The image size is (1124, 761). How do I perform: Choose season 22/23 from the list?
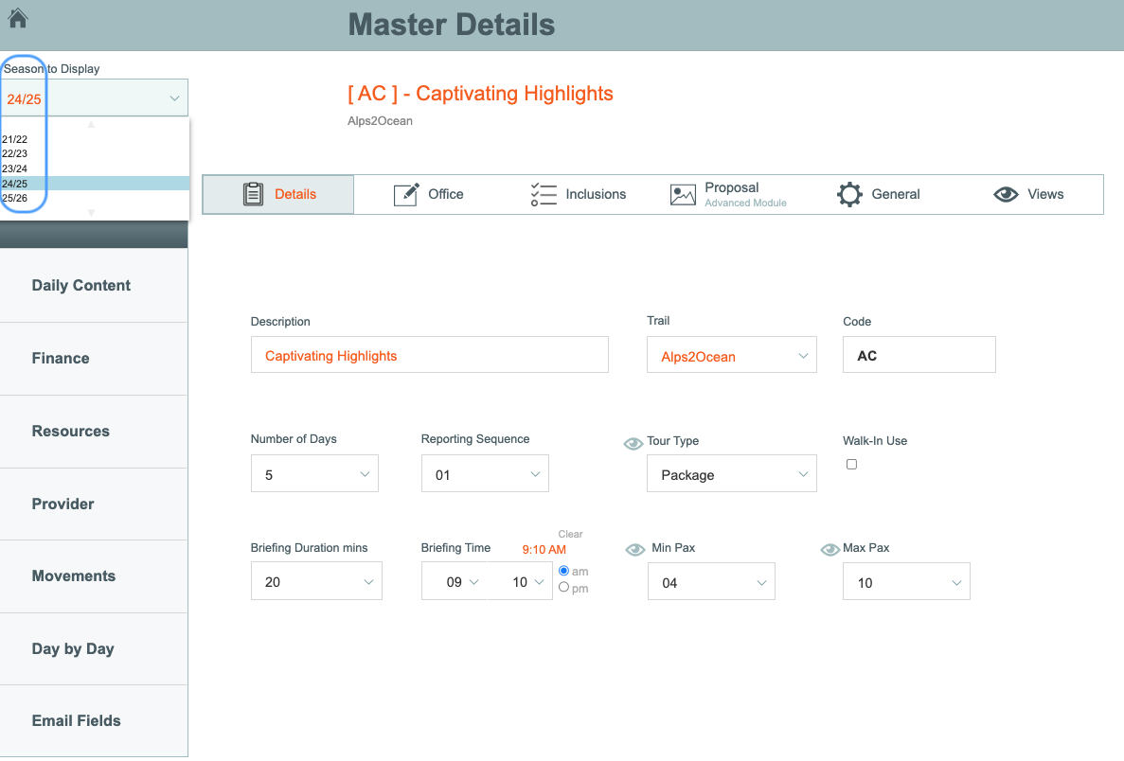[94, 153]
